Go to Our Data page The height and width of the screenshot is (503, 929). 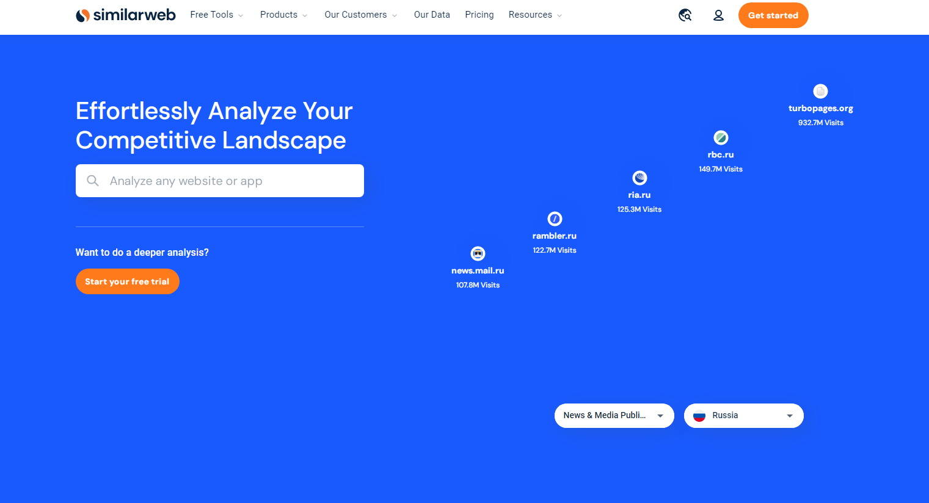click(x=432, y=15)
